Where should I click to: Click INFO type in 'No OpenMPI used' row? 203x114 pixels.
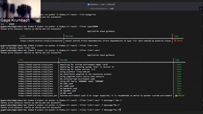(x=179, y=91)
